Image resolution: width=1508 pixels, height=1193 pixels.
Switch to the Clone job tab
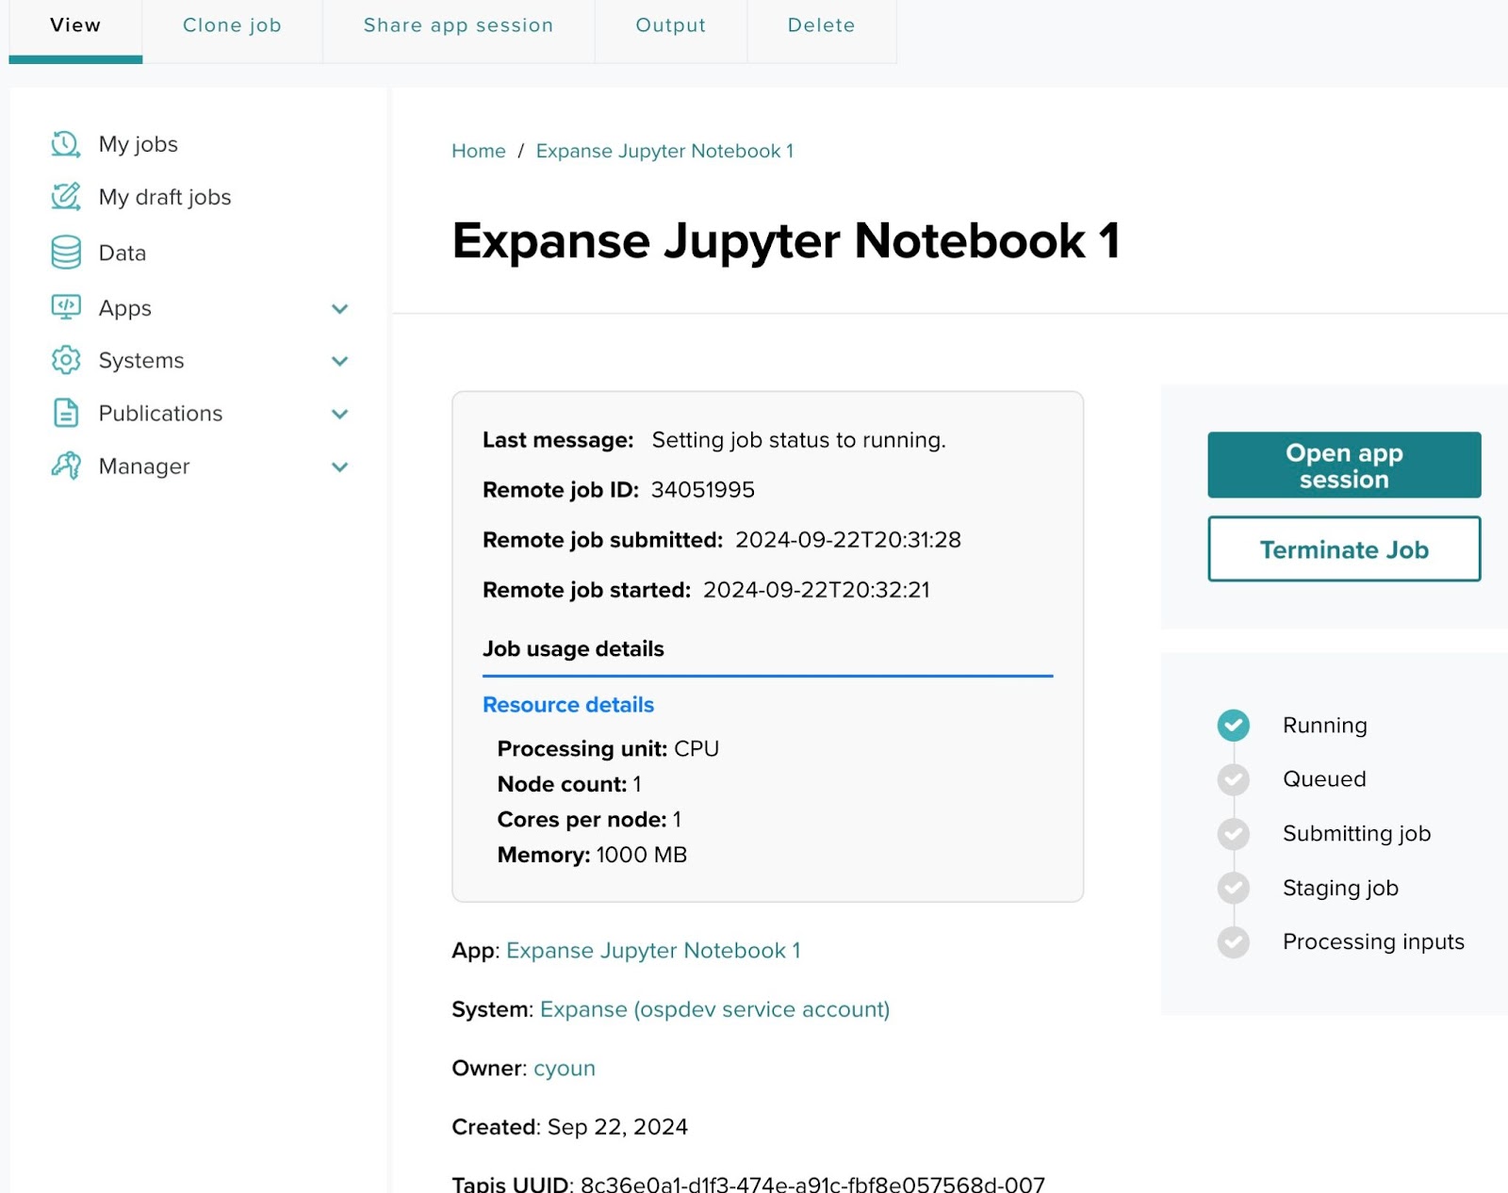232,25
